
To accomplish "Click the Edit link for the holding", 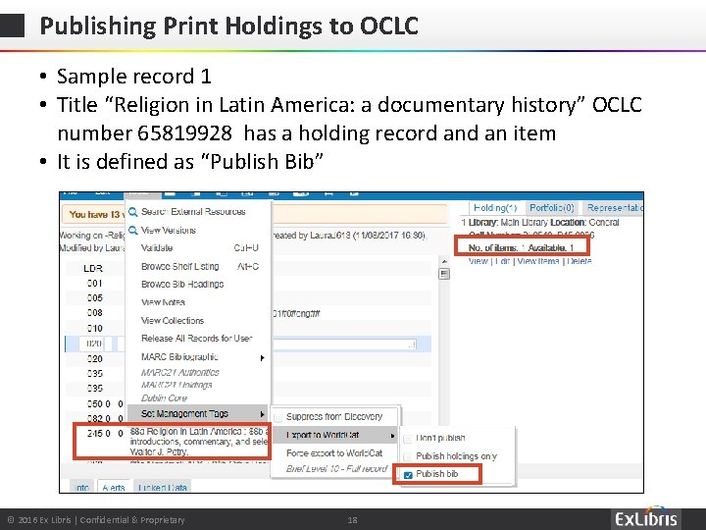I will (x=502, y=261).
